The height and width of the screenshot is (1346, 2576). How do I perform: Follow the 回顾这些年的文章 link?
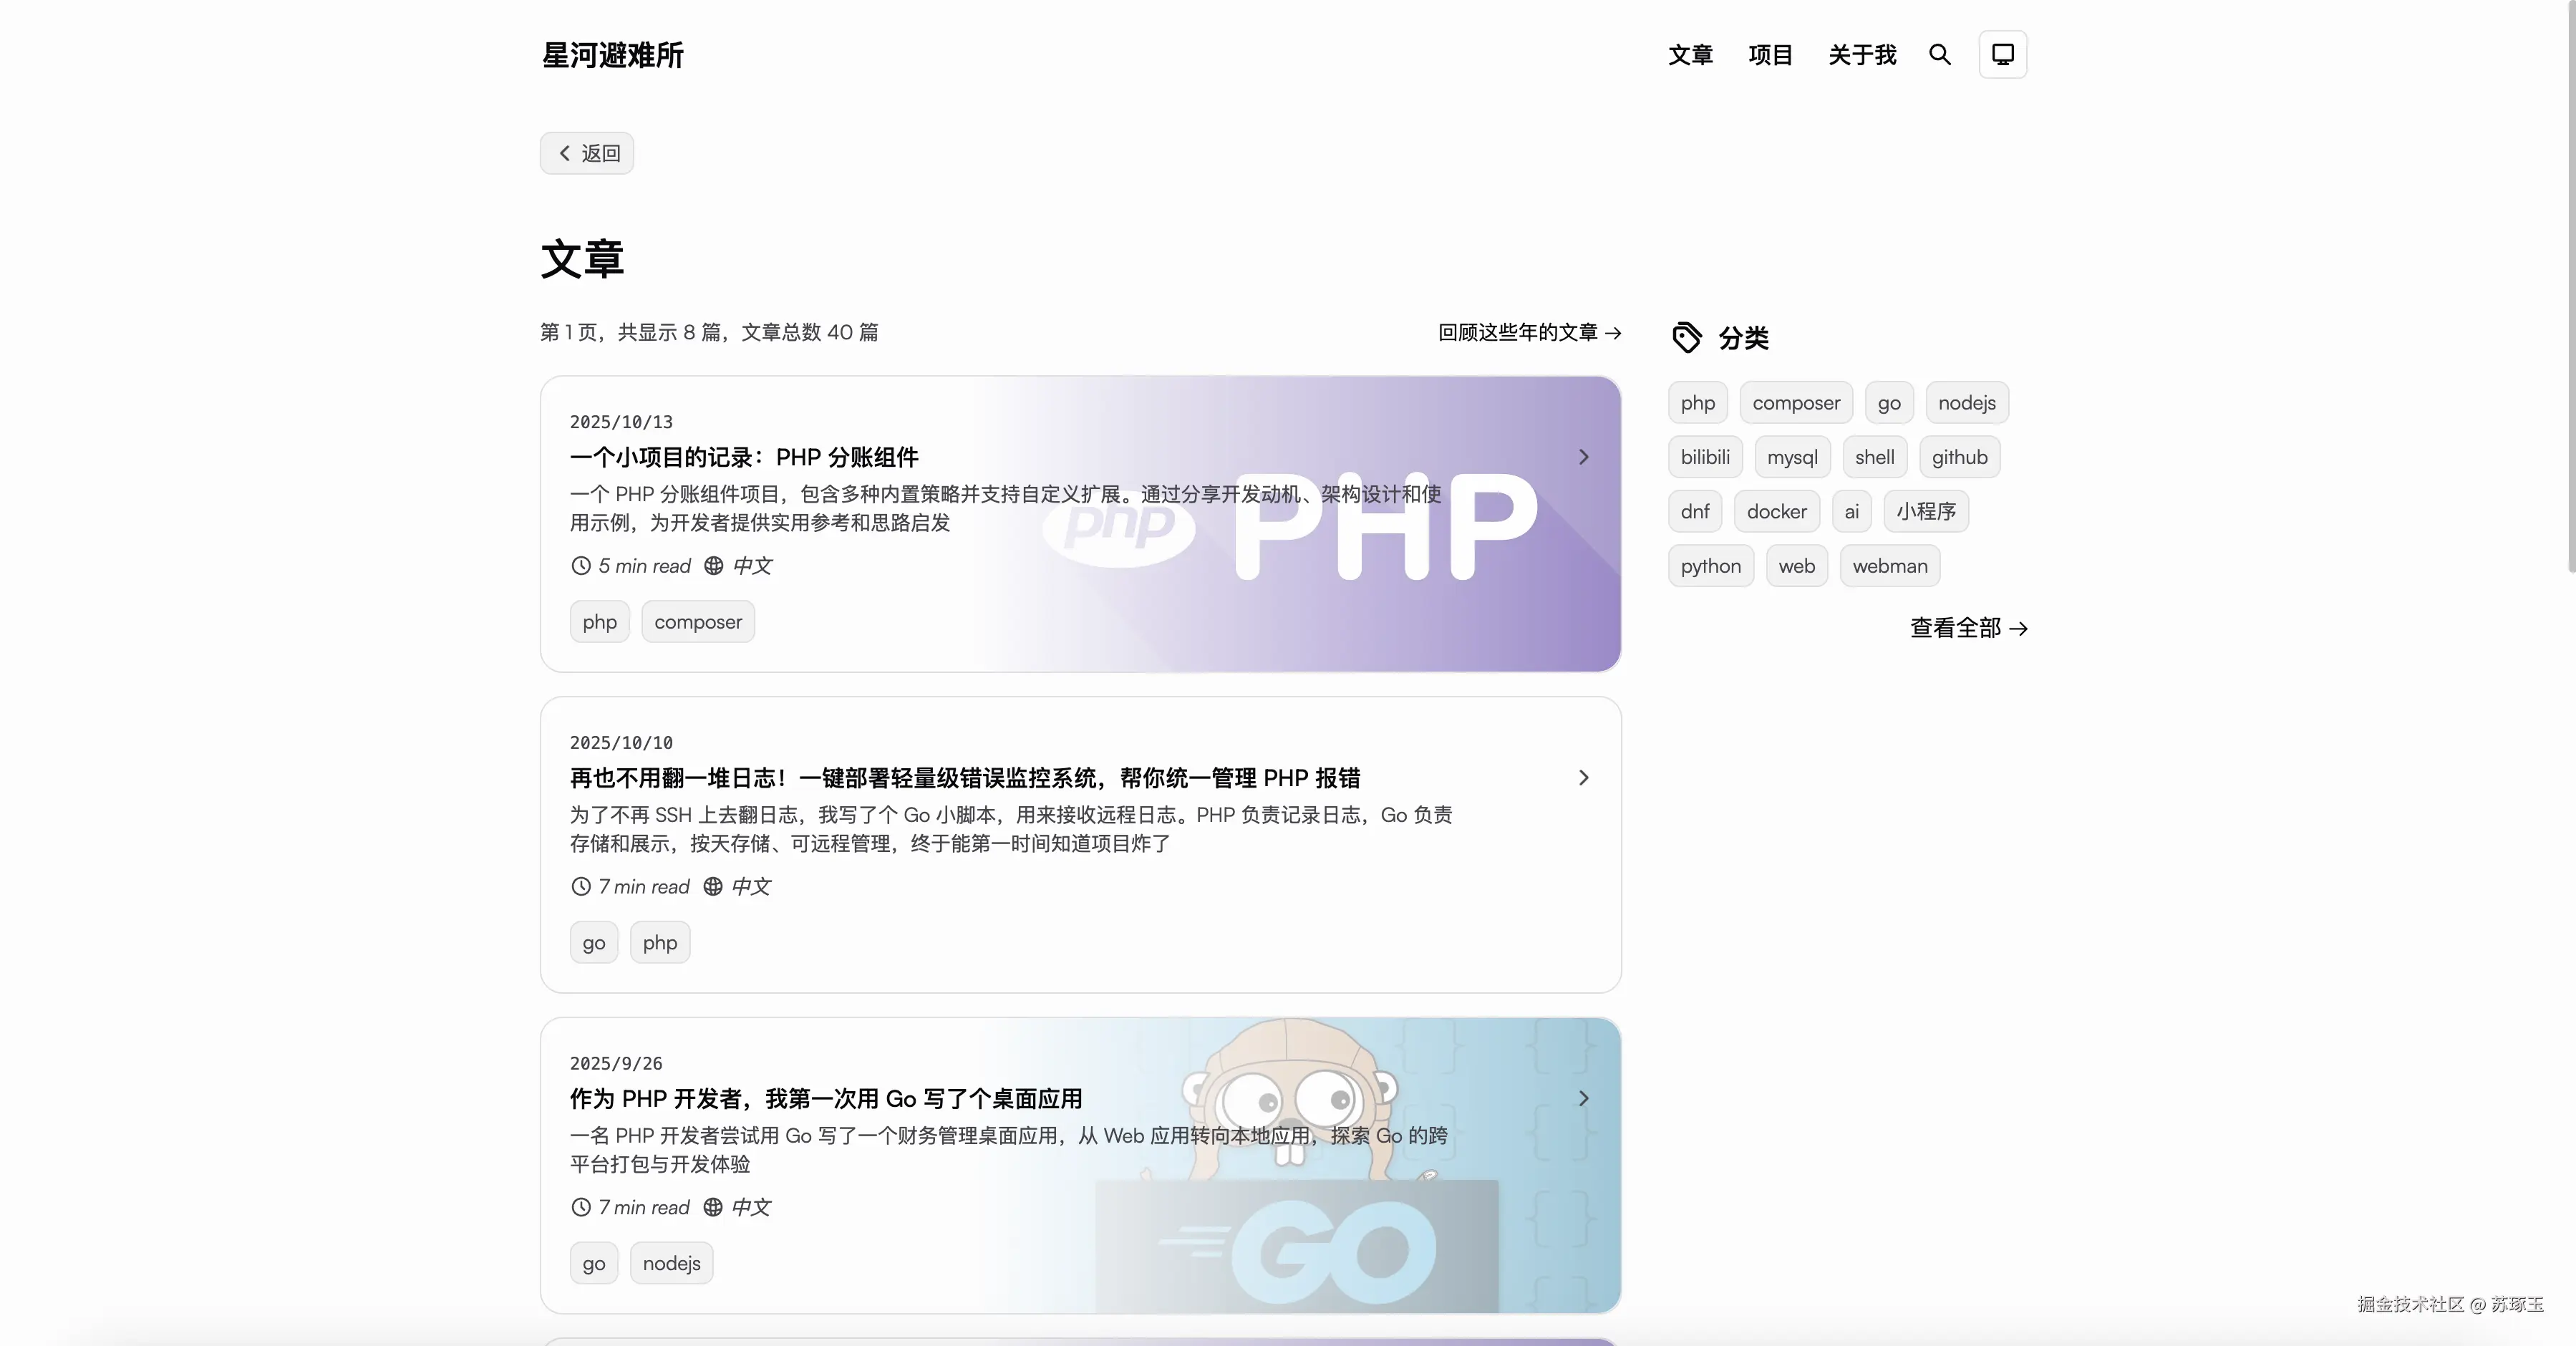1529,332
